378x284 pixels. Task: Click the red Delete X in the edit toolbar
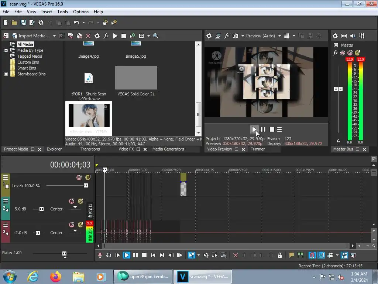236,255
